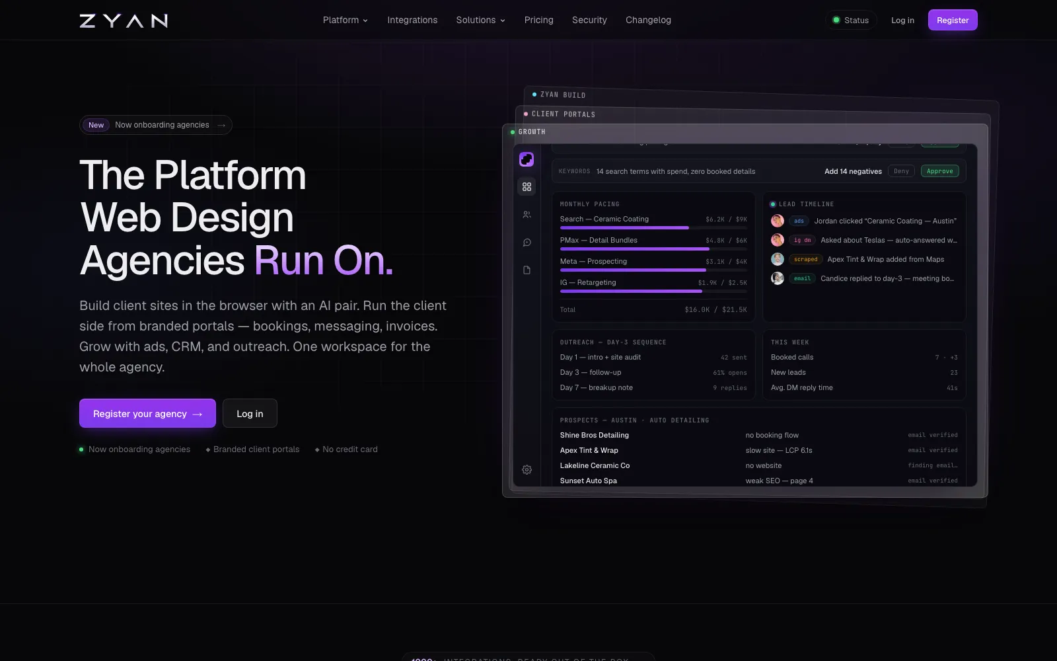Click Register your agency button
Viewport: 1057px width, 661px height.
pos(147,413)
